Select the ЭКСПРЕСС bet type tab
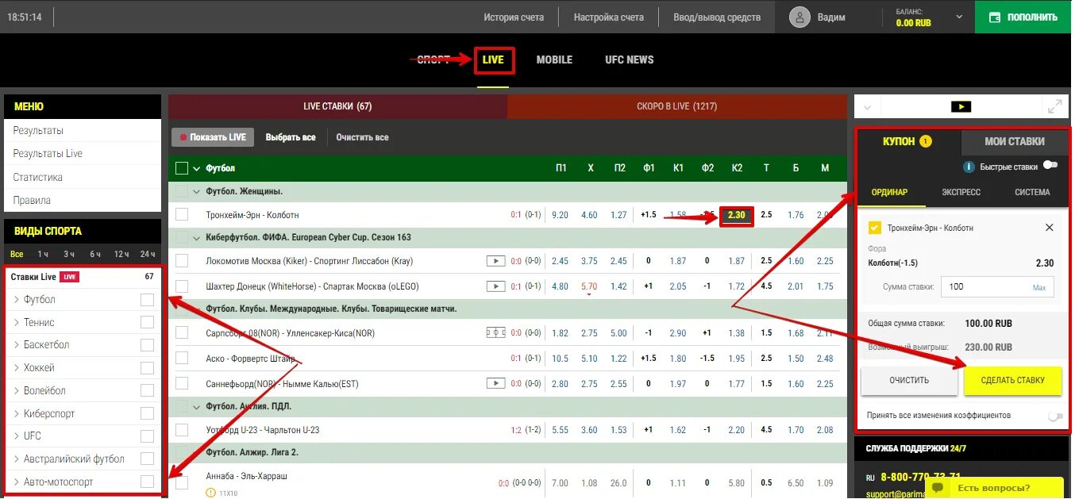The height and width of the screenshot is (499, 1075). pyautogui.click(x=961, y=192)
